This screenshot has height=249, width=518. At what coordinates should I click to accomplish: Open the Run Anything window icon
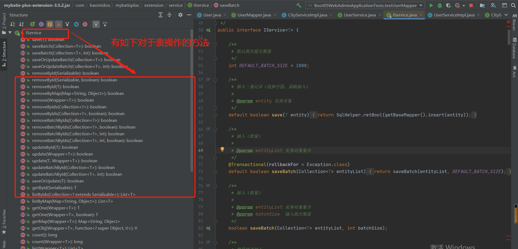coord(504,5)
